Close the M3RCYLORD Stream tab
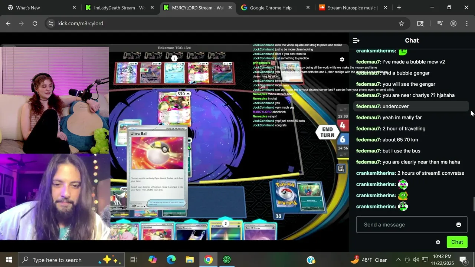The width and height of the screenshot is (475, 267). 230,7
